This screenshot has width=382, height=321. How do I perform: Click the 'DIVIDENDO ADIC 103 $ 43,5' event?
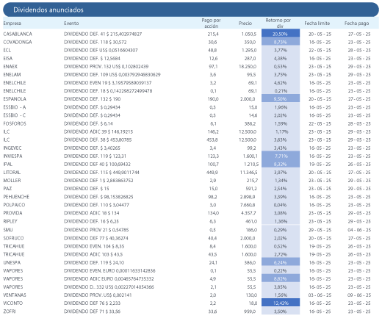click(93, 254)
